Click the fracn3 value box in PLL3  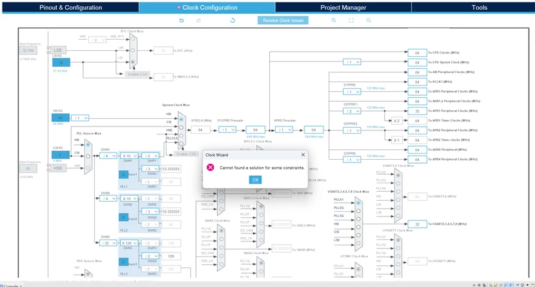pos(123,262)
